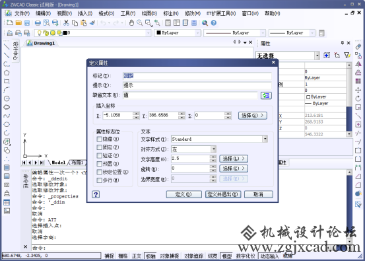Select the Line drawing tool
The width and height of the screenshot is (365, 261).
coord(7,47)
